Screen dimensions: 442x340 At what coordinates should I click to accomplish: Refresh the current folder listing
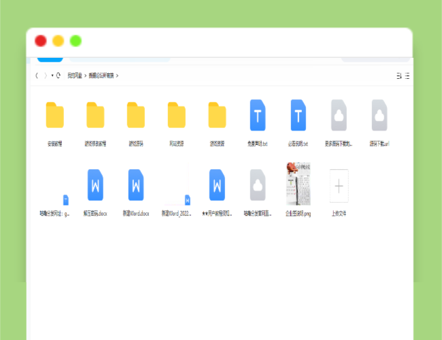pyautogui.click(x=58, y=75)
